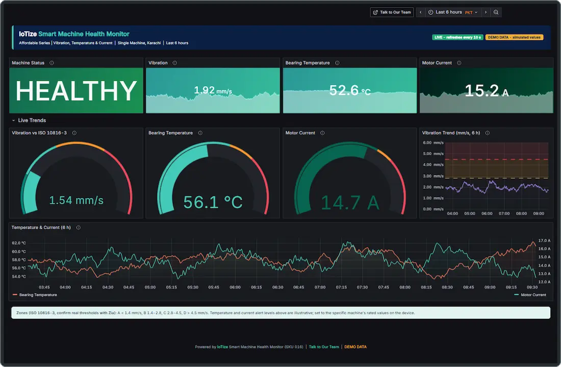This screenshot has height=367, width=561.
Task: Click the 1.54 mm/s gauge reading
Action: pos(76,200)
